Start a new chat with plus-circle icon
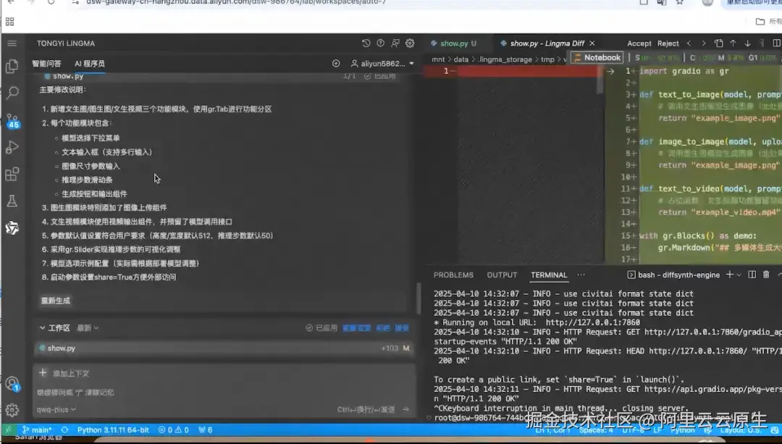Viewport: 782px width, 444px height. click(336, 63)
